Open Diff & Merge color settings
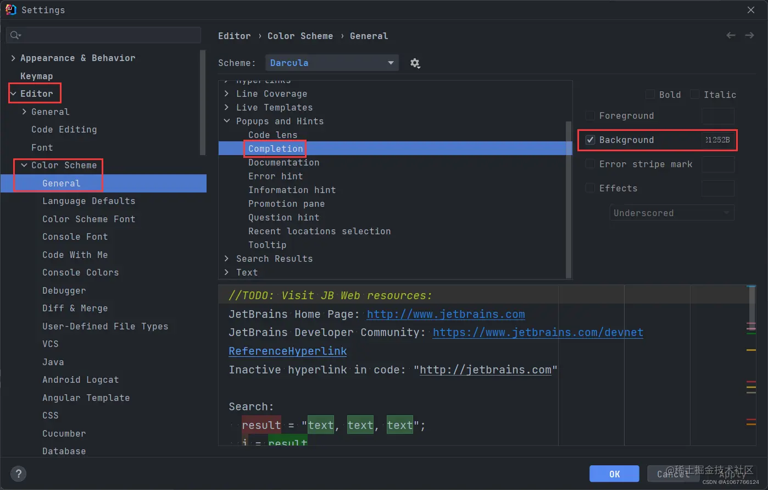The width and height of the screenshot is (768, 490). click(75, 308)
